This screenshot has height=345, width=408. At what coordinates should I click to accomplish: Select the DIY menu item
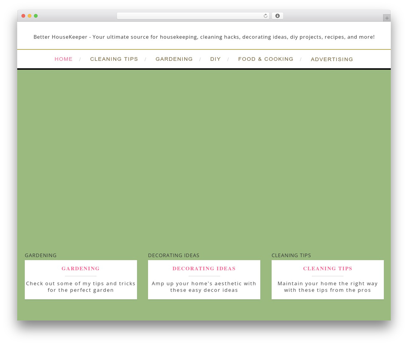click(x=215, y=59)
